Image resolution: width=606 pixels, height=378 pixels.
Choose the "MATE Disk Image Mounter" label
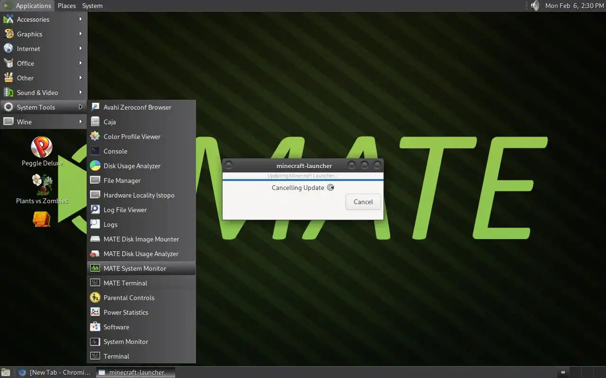[x=141, y=239]
